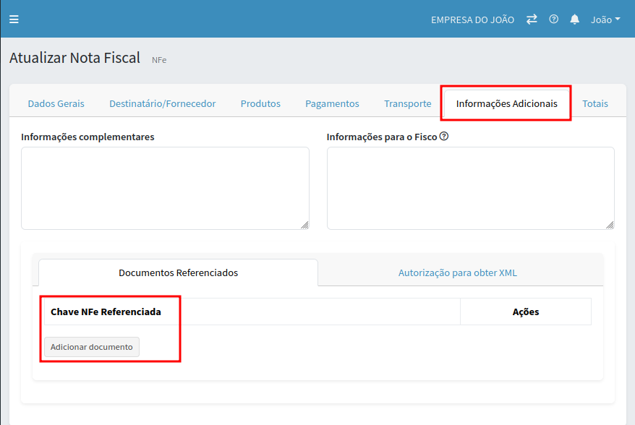Go to the Produtos tab

[260, 103]
